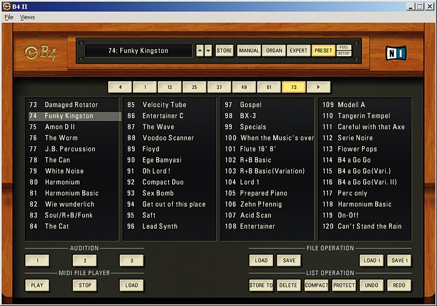This screenshot has height=306, width=437.
Task: Protect the selected preset
Action: tap(344, 286)
